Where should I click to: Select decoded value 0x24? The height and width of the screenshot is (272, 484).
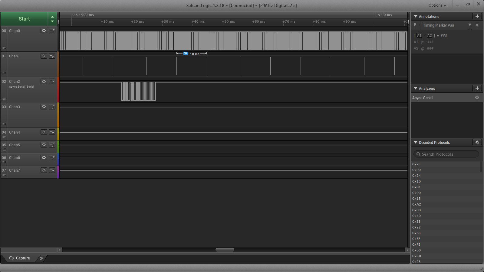tap(416, 176)
